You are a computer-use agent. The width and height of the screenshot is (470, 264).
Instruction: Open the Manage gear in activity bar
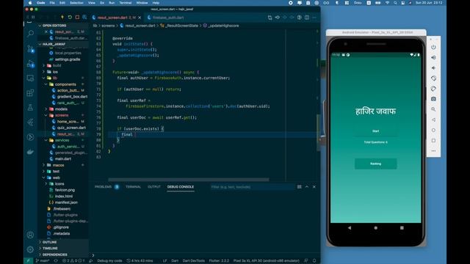[x=30, y=249]
